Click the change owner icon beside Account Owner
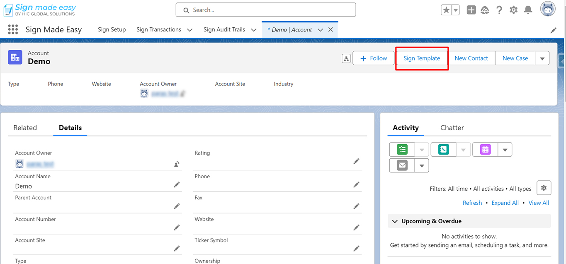566x264 pixels. coord(177,164)
